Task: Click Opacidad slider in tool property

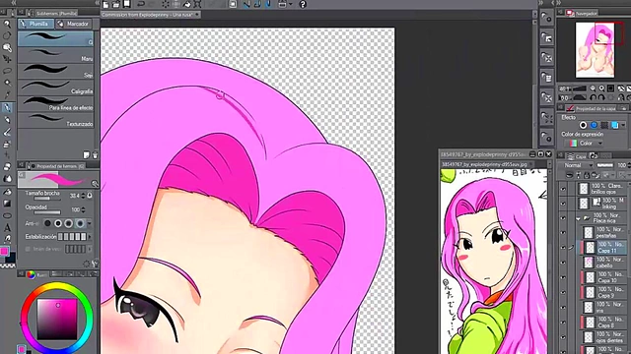Action: [x=47, y=212]
